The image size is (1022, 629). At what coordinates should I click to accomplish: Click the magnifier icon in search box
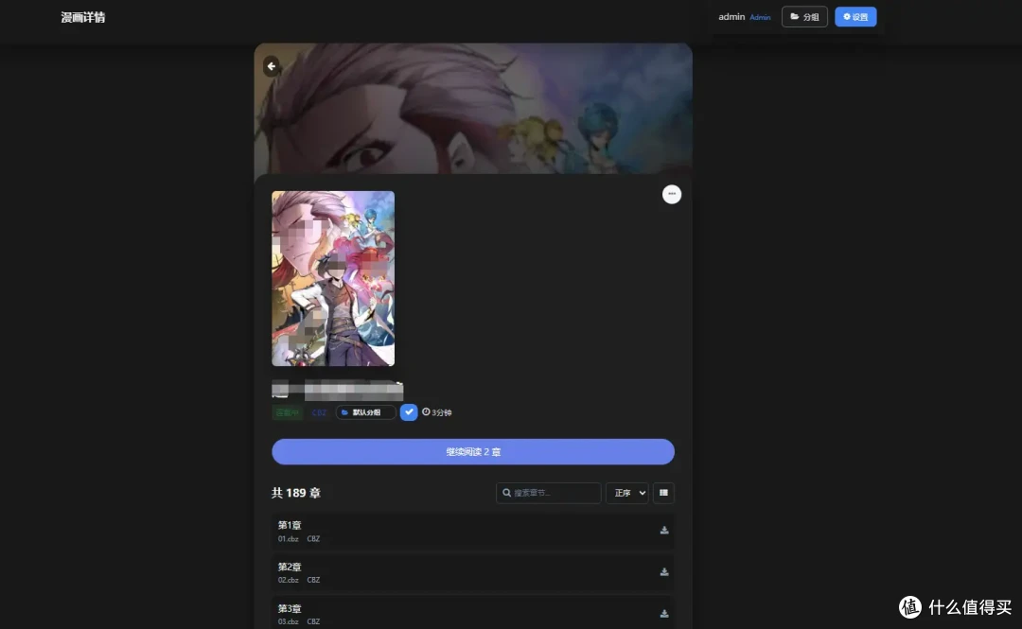tap(506, 493)
